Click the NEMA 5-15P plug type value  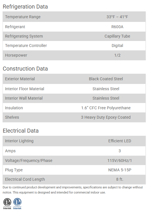[120, 170]
